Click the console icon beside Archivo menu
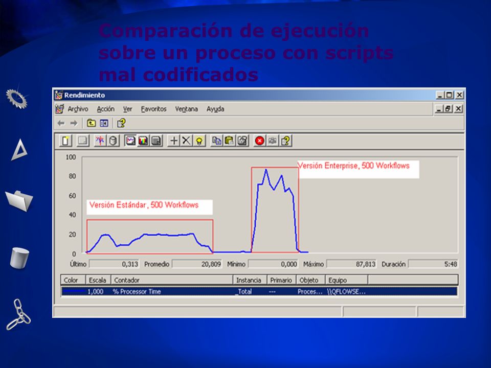 [59, 109]
